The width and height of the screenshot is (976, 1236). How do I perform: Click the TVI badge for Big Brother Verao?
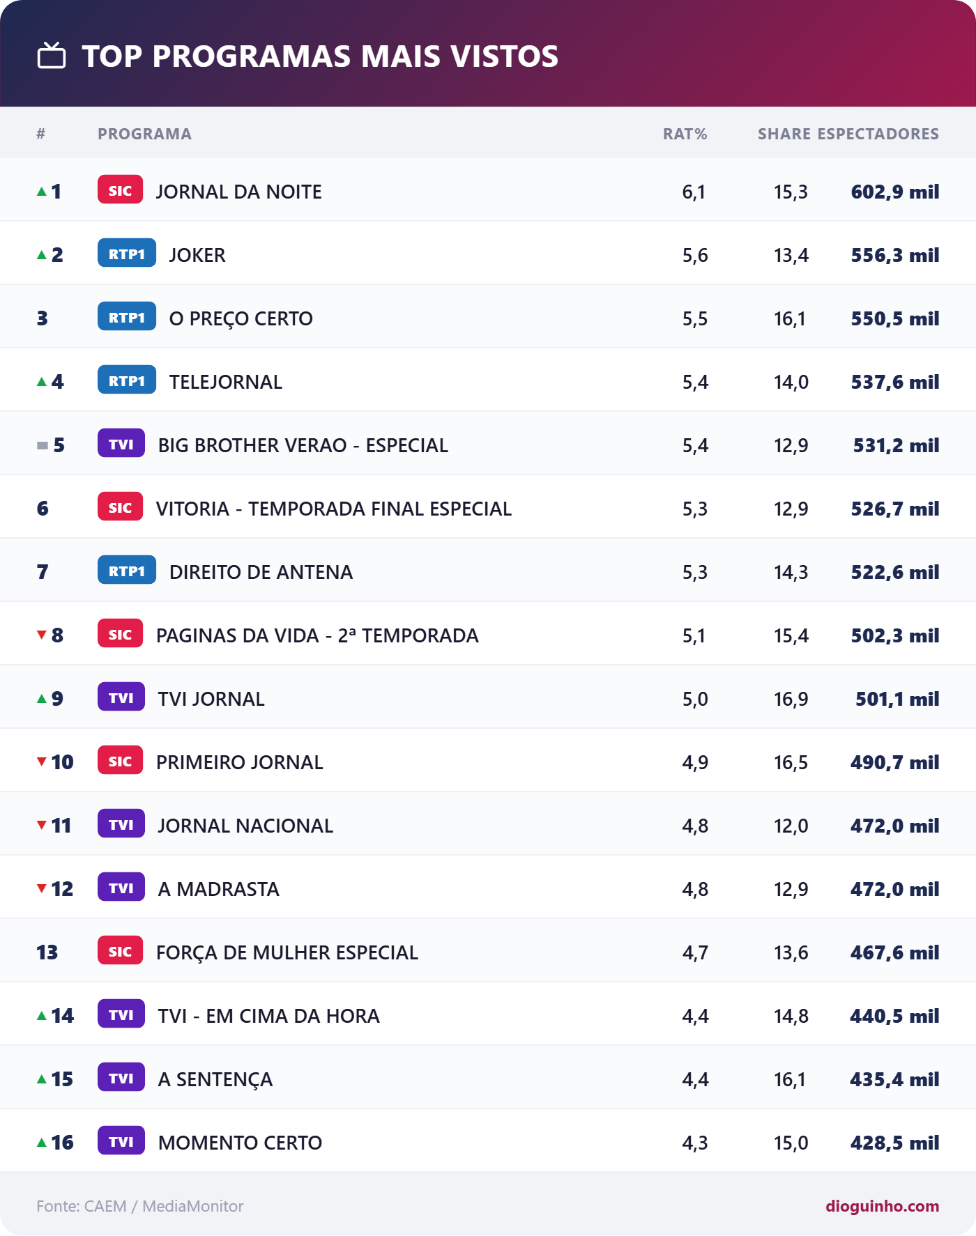[x=121, y=444]
